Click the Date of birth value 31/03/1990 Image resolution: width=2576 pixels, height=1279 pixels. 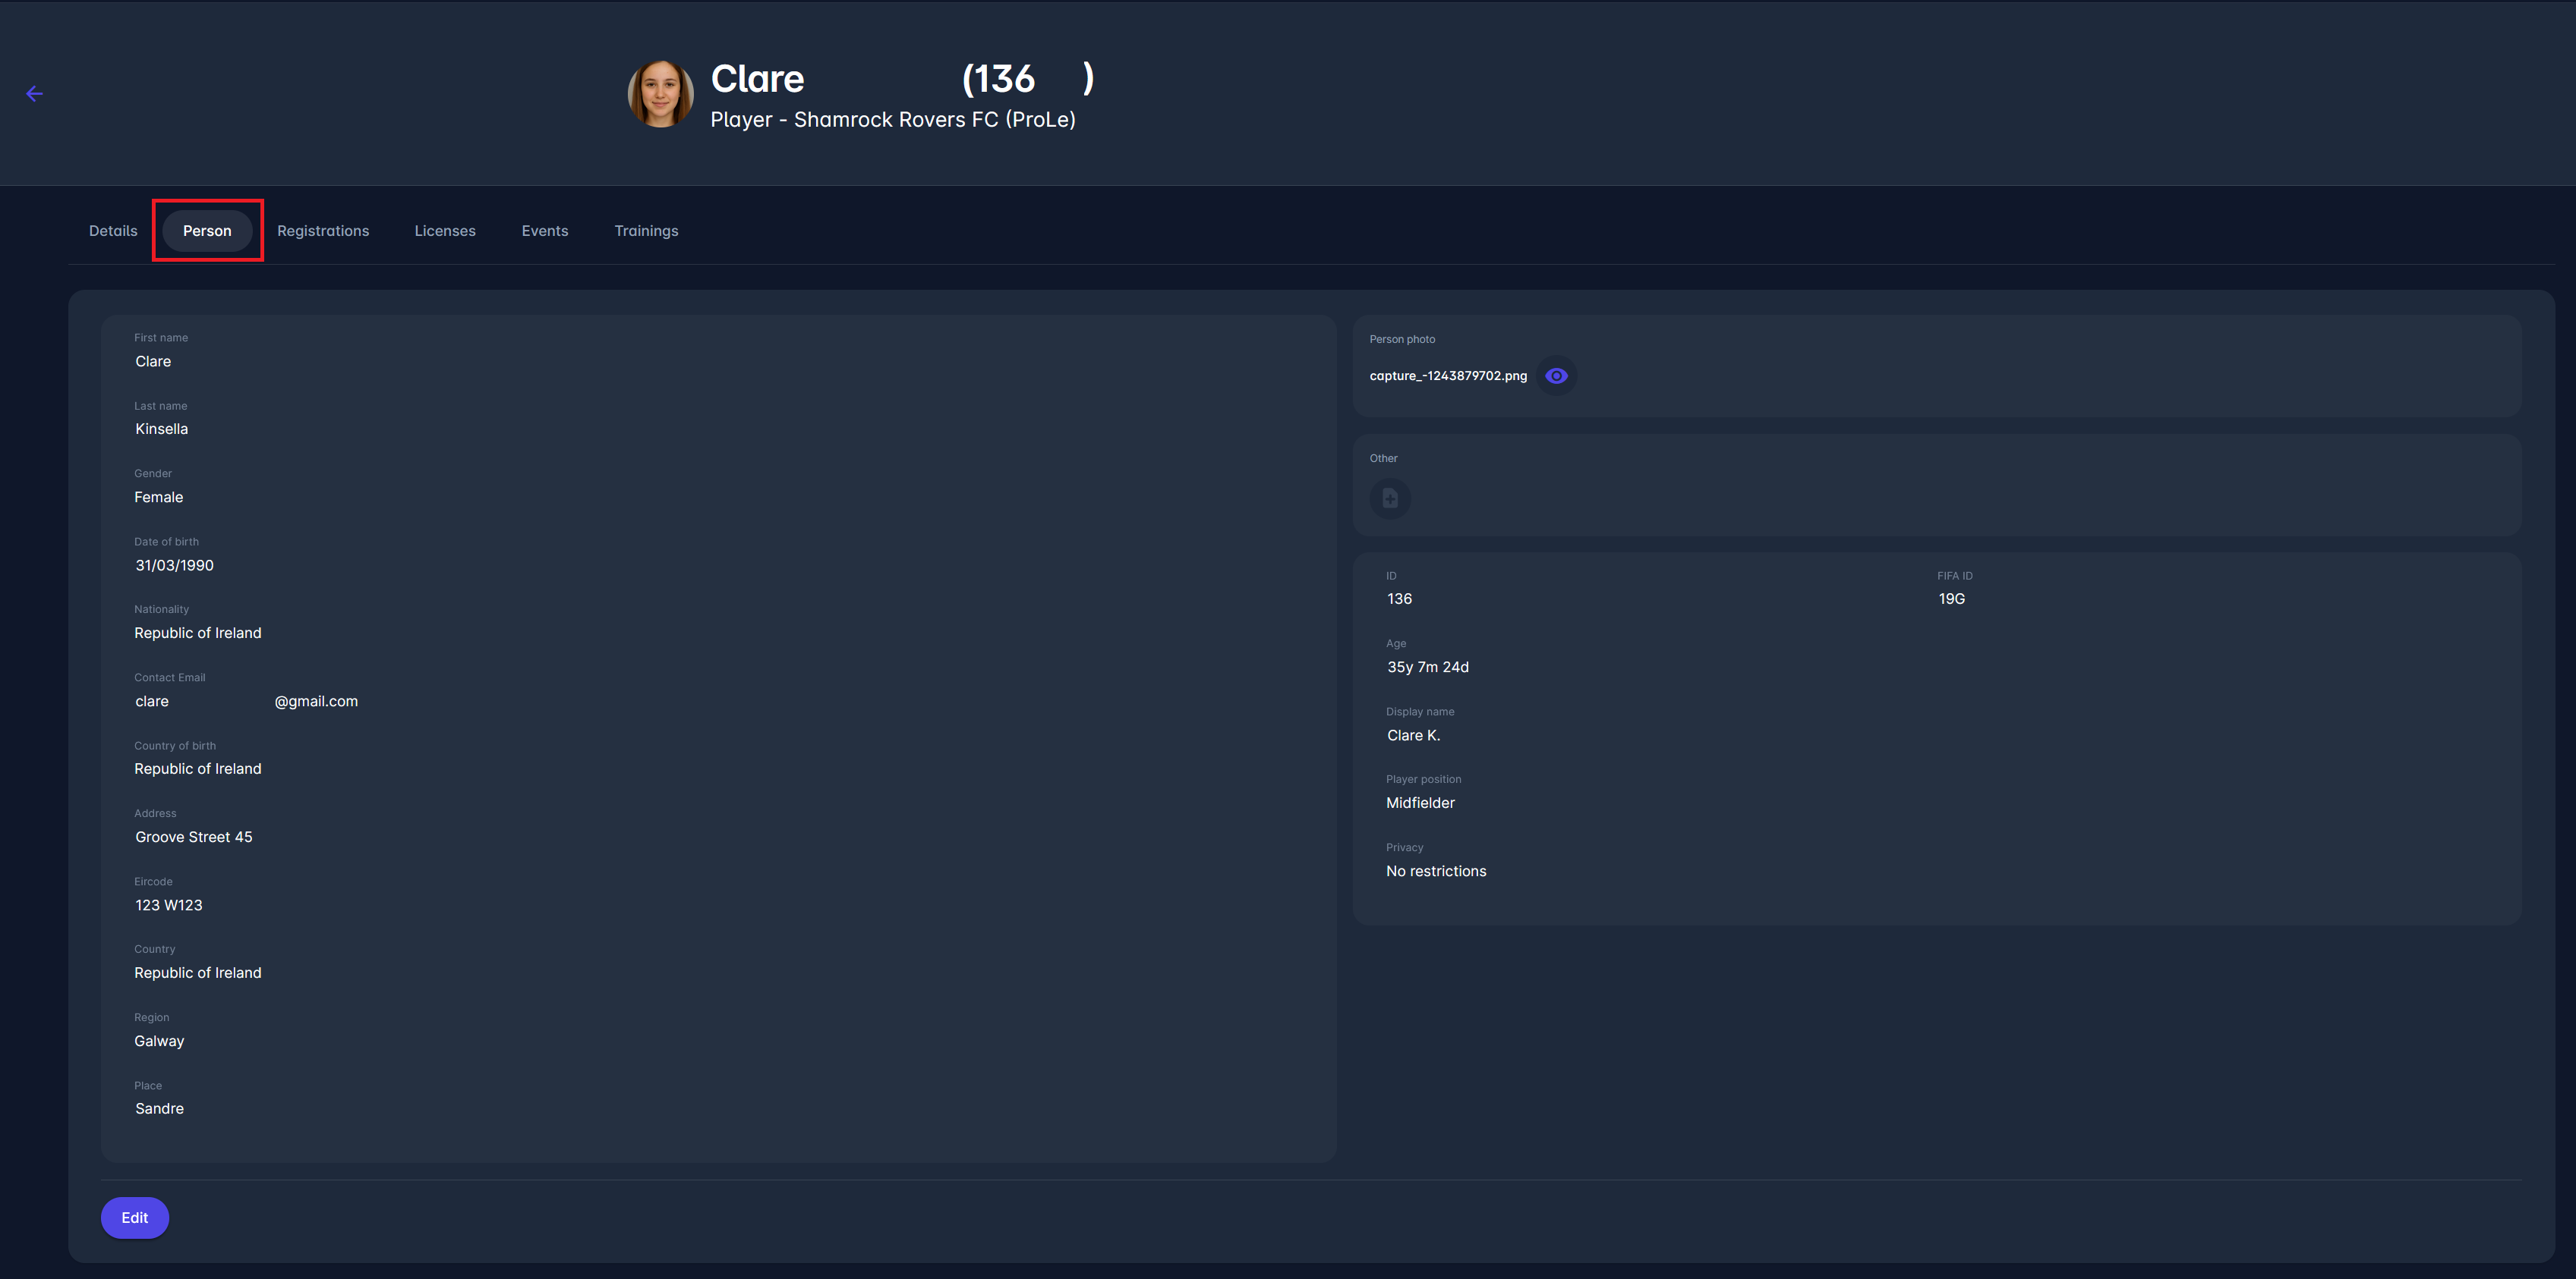point(174,566)
